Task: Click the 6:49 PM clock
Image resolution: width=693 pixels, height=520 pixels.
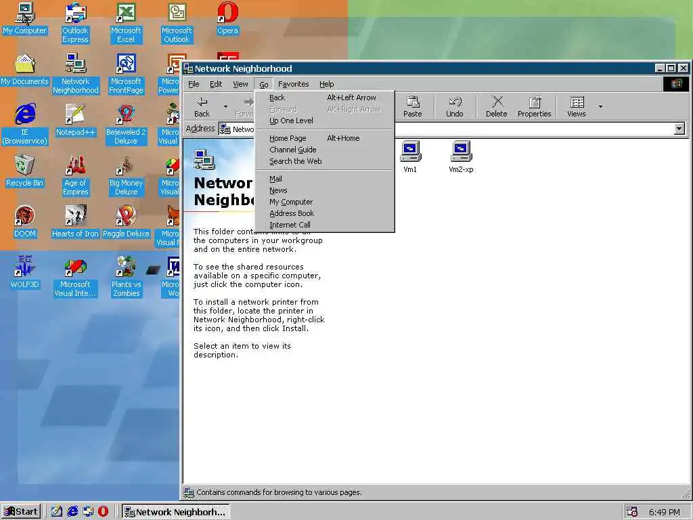Action: (665, 512)
